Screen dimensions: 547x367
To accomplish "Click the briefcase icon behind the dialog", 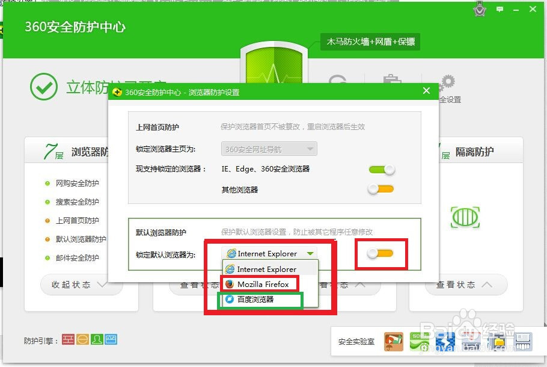I will (392, 79).
